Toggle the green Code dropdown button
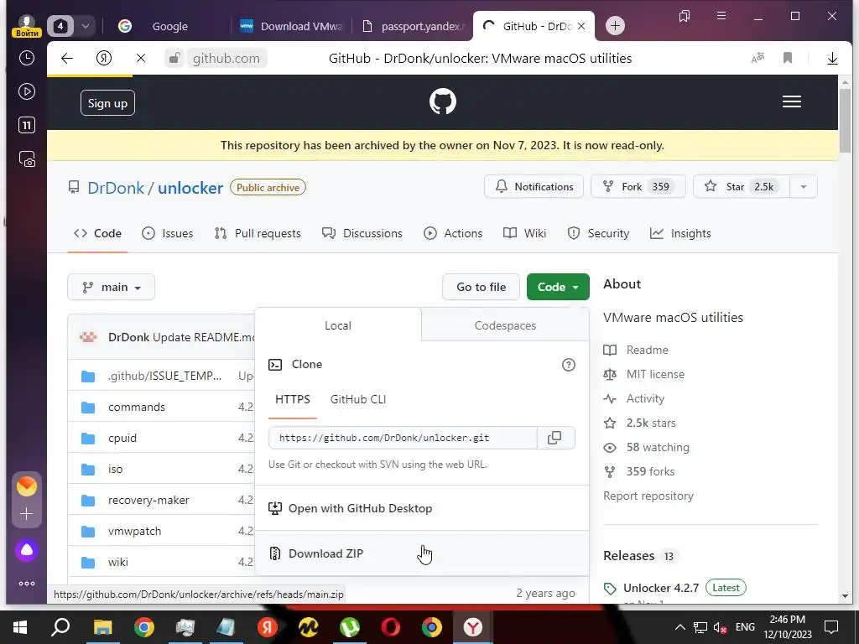The height and width of the screenshot is (644, 859). coord(558,287)
